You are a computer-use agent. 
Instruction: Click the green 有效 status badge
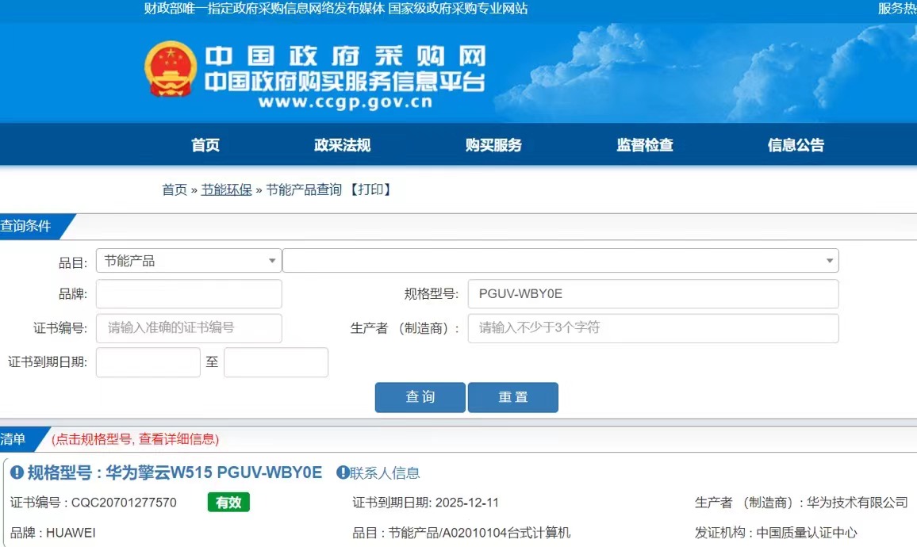point(228,503)
